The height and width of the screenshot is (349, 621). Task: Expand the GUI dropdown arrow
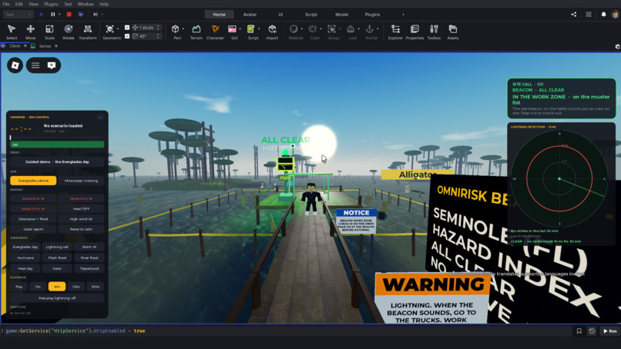pyautogui.click(x=240, y=29)
